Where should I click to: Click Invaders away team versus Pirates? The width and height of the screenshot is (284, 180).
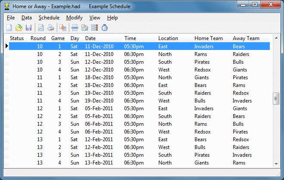[242, 155]
